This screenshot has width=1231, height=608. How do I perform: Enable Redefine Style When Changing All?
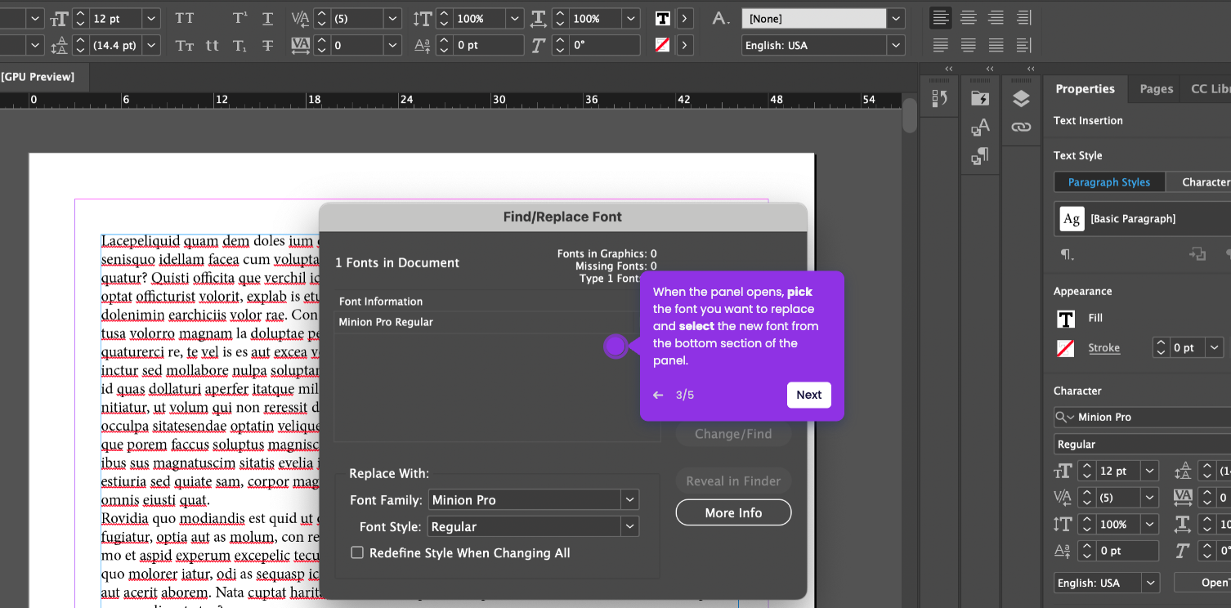[357, 553]
